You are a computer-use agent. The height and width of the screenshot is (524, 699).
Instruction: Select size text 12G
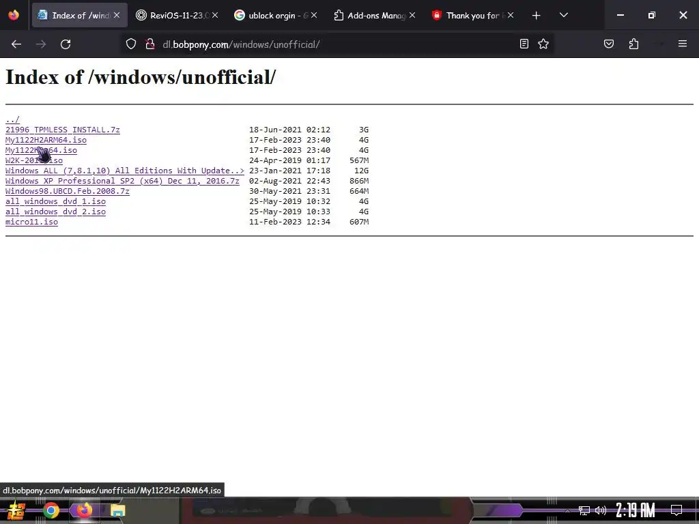[362, 171]
